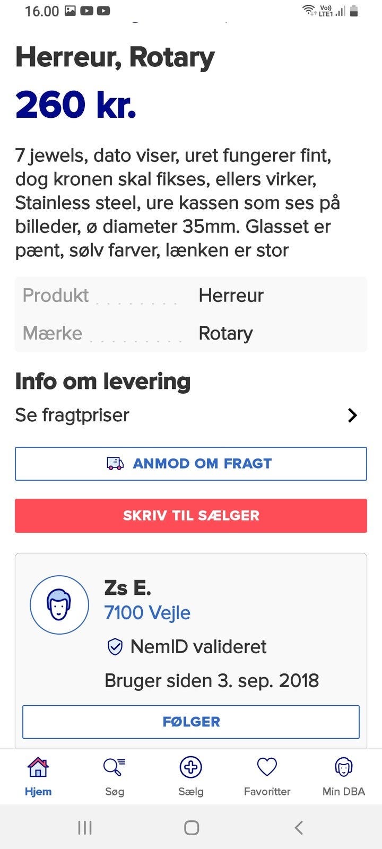Screen dimensions: 382x849
Task: Open Søg magnifier icon
Action: point(114,767)
